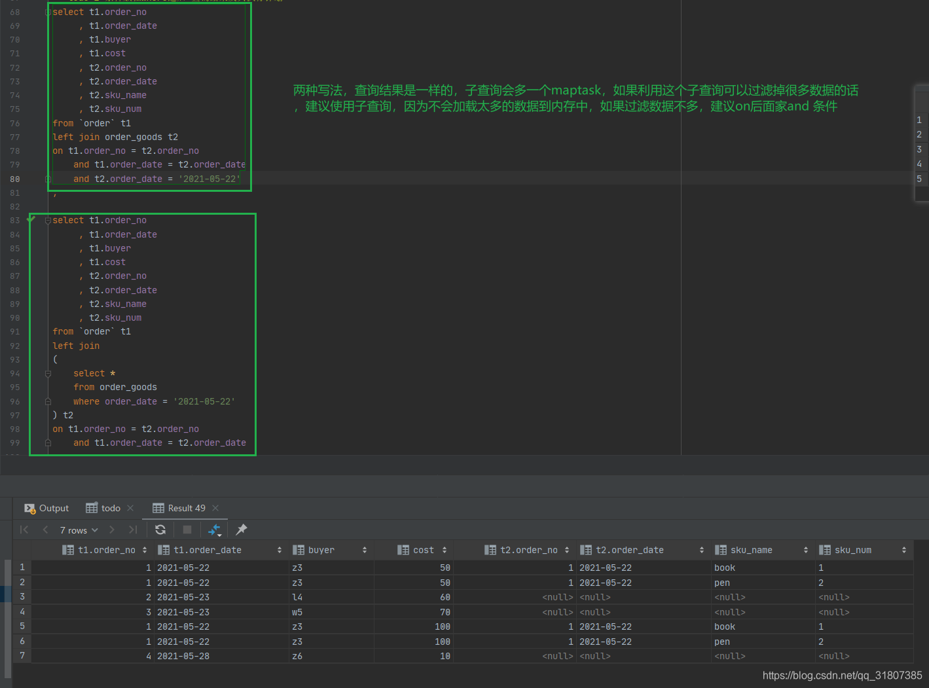Viewport: 929px width, 688px height.
Task: Click the t1.order_no column table icon
Action: click(68, 550)
